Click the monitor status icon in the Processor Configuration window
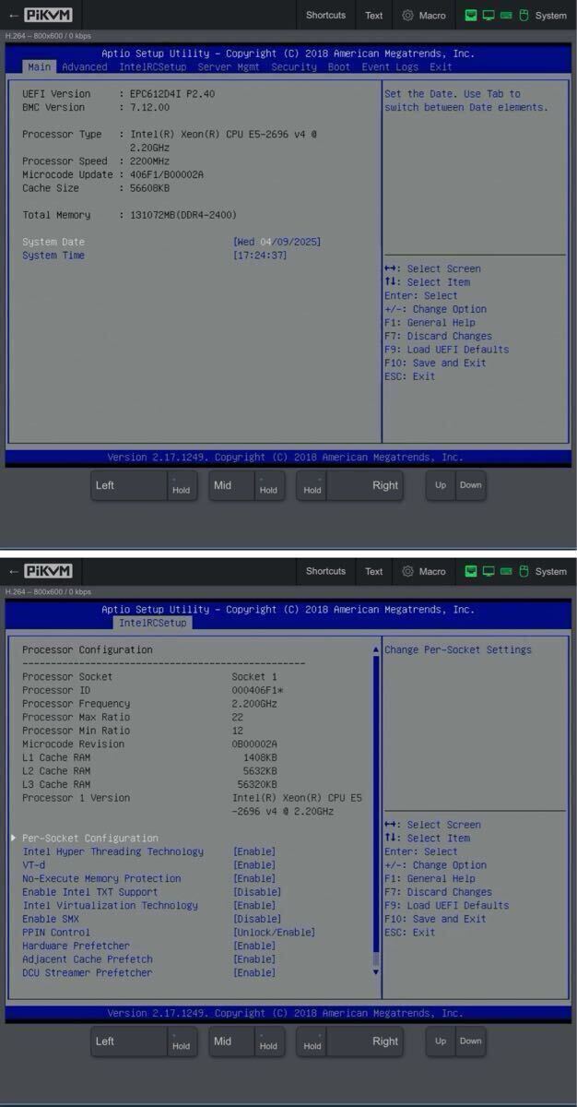This screenshot has height=1107, width=577. pyautogui.click(x=489, y=572)
